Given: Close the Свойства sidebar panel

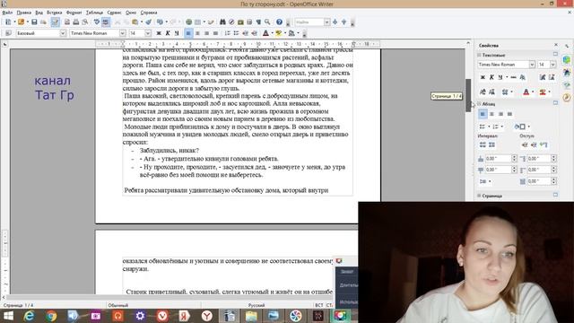Looking at the screenshot, I should 556,45.
